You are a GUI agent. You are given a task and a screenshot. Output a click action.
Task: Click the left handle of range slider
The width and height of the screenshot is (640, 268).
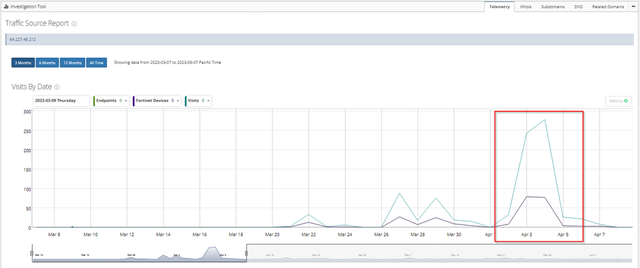click(31, 253)
